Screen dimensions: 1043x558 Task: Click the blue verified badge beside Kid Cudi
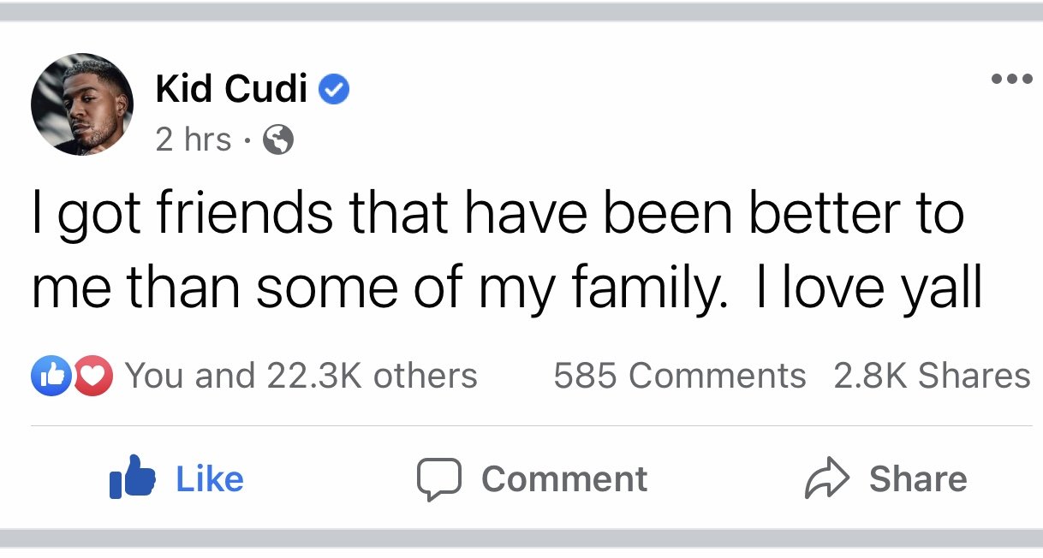point(334,90)
